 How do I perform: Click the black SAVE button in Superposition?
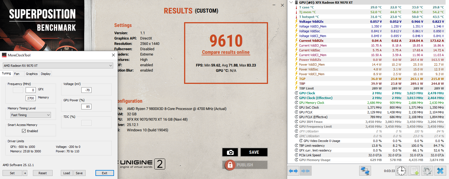point(254,152)
